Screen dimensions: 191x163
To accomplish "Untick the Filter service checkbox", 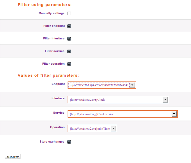I will (69, 51).
